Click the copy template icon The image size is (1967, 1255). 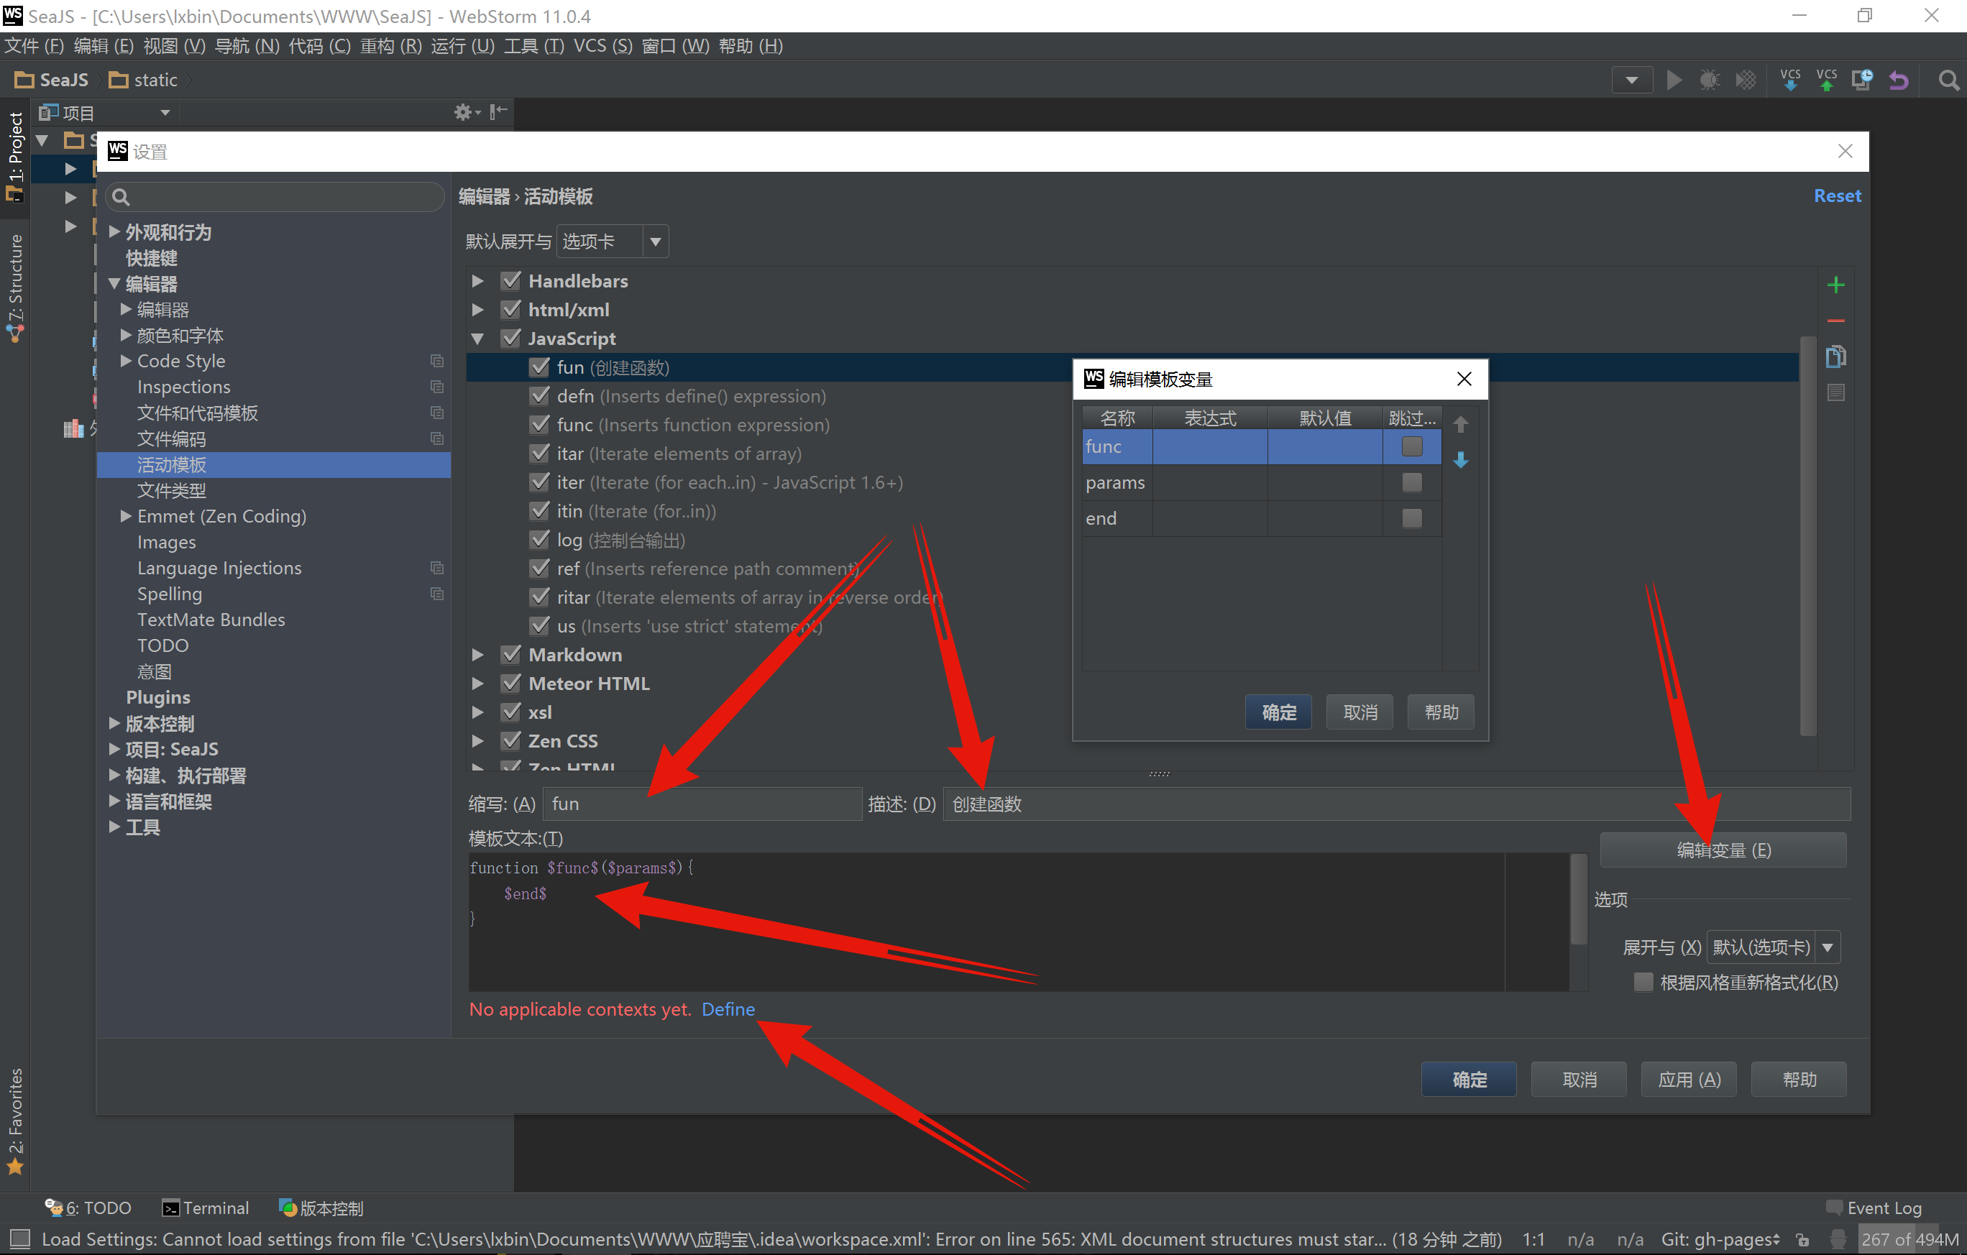point(1835,357)
